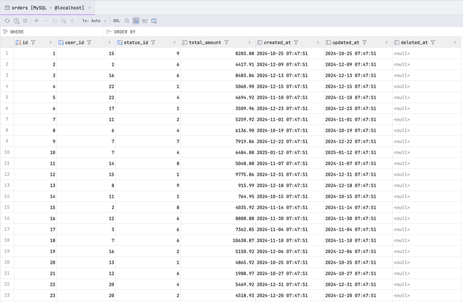Toggle sort arrows on created_at column
This screenshot has width=463, height=303.
click(318, 43)
